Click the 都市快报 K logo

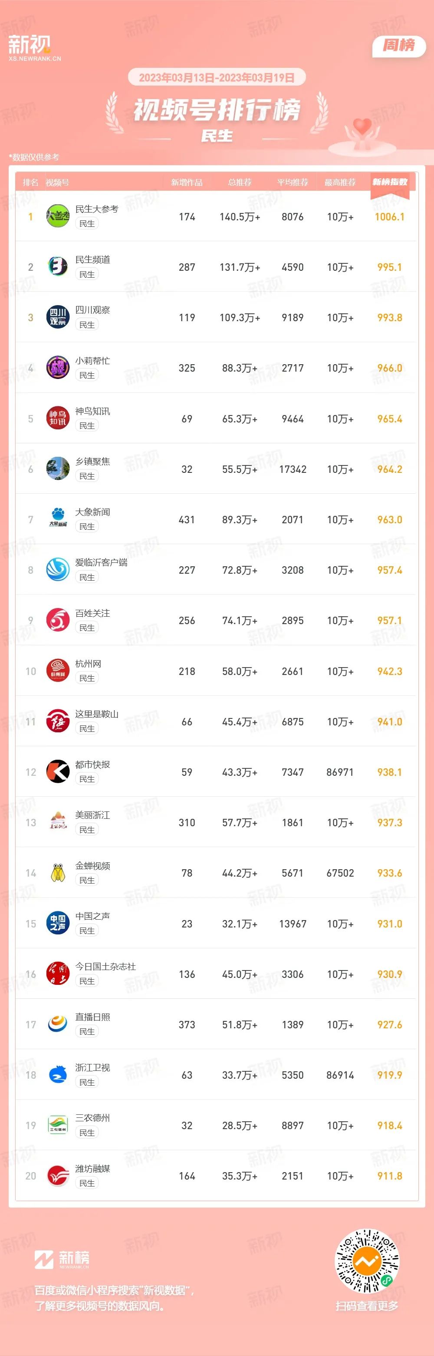58,772
